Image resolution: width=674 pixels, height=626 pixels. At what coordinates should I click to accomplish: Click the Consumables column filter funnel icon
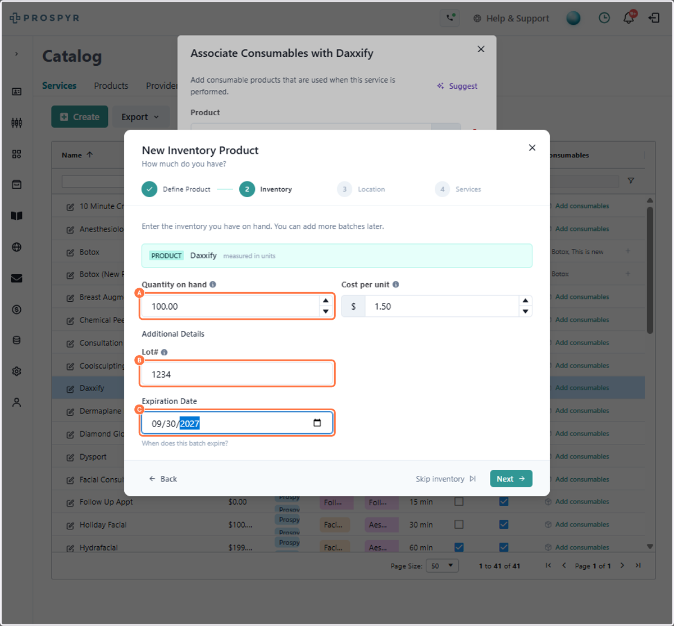point(631,181)
